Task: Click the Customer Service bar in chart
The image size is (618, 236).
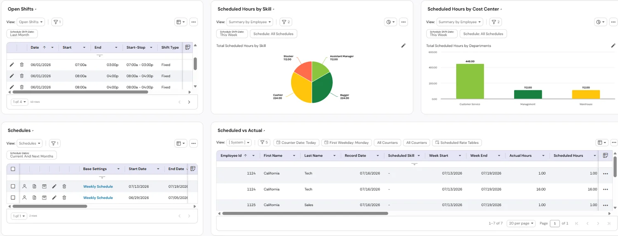Action: [470, 81]
